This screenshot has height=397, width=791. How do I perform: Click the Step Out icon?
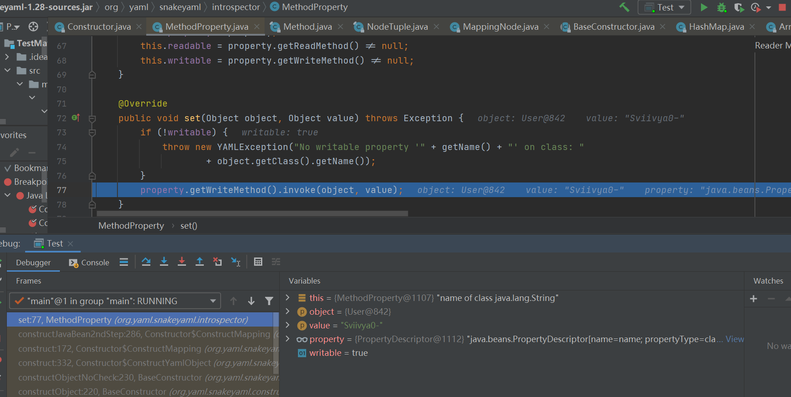200,262
